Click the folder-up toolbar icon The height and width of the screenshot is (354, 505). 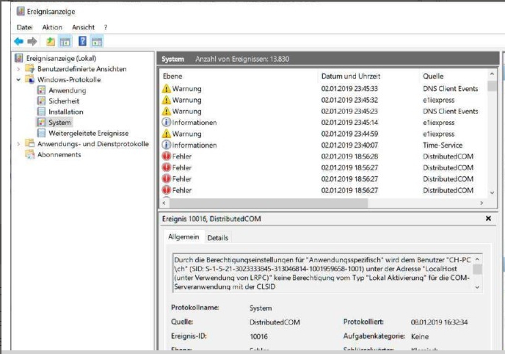pos(51,41)
